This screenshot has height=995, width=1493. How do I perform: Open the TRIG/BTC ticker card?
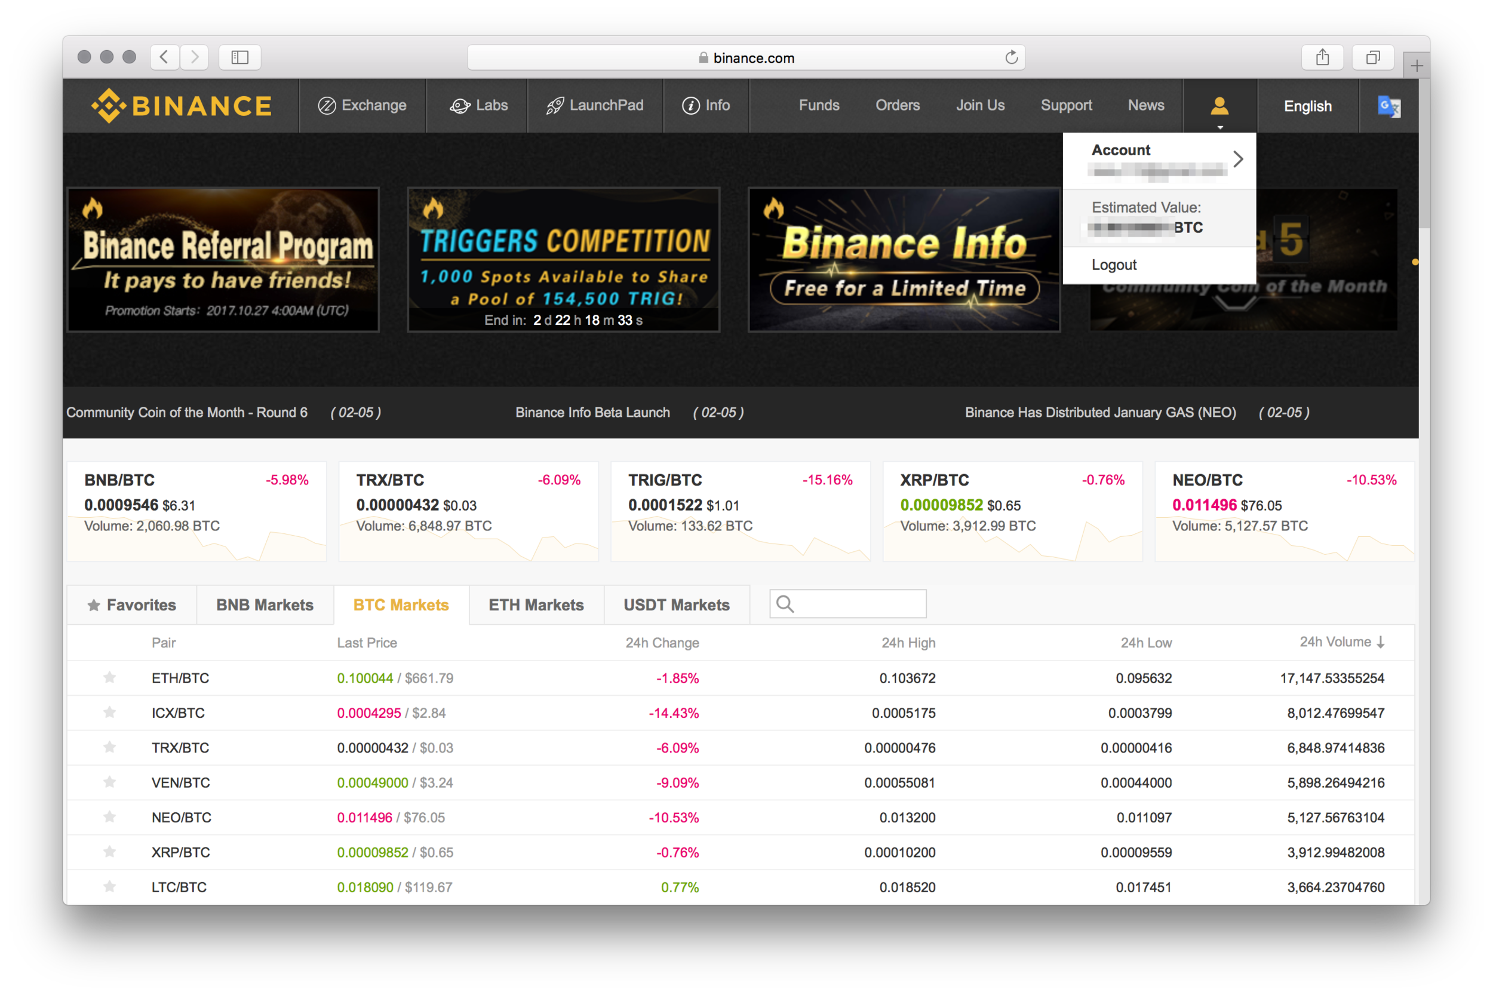[x=741, y=511]
